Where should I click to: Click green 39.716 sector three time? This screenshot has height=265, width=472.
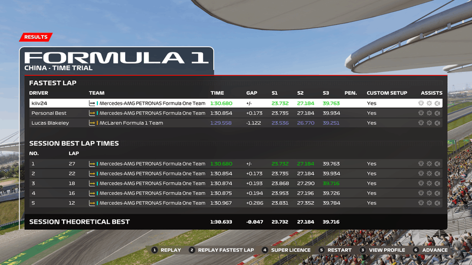coord(331,183)
